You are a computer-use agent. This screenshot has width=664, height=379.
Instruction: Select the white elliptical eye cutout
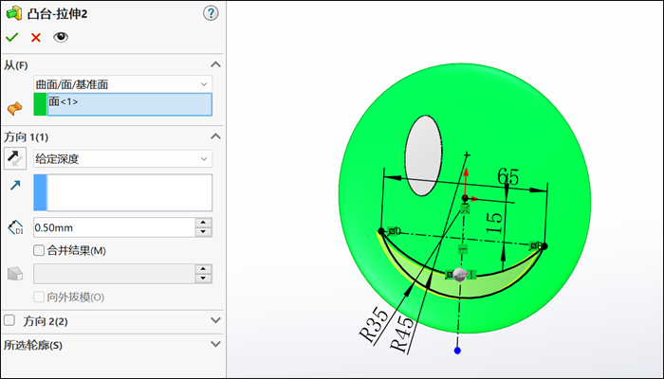423,155
